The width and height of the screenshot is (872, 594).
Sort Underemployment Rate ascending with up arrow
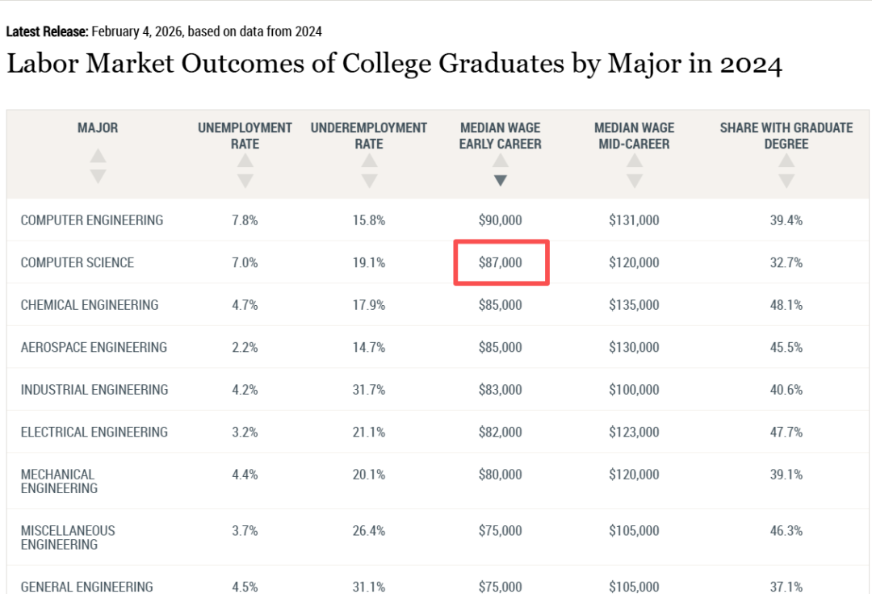(x=369, y=161)
